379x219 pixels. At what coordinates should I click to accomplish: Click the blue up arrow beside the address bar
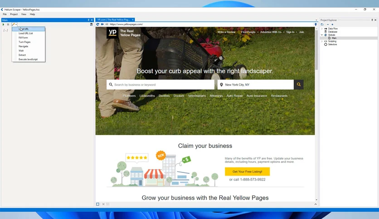316,24
